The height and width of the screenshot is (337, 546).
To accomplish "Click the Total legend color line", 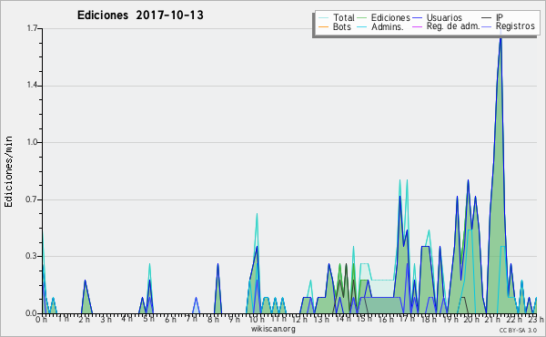I will point(323,18).
